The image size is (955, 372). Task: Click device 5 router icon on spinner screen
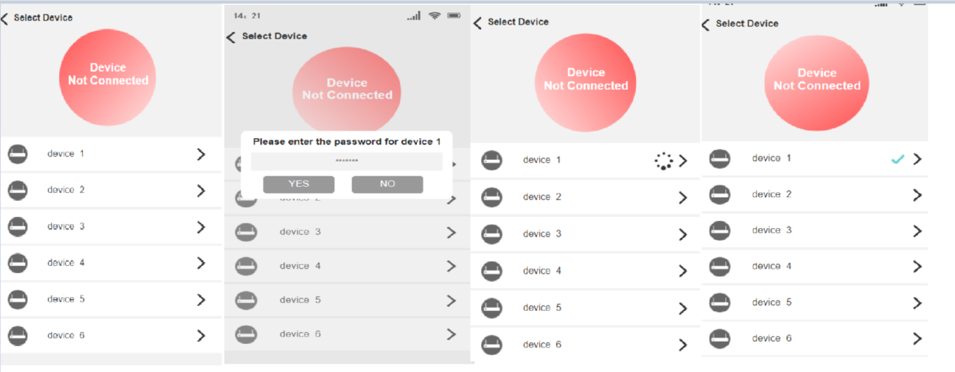click(x=492, y=308)
